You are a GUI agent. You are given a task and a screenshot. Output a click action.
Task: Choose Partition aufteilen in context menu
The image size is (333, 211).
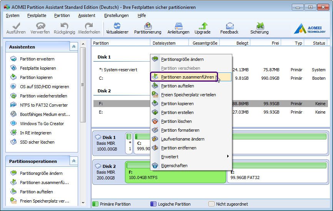191,86
